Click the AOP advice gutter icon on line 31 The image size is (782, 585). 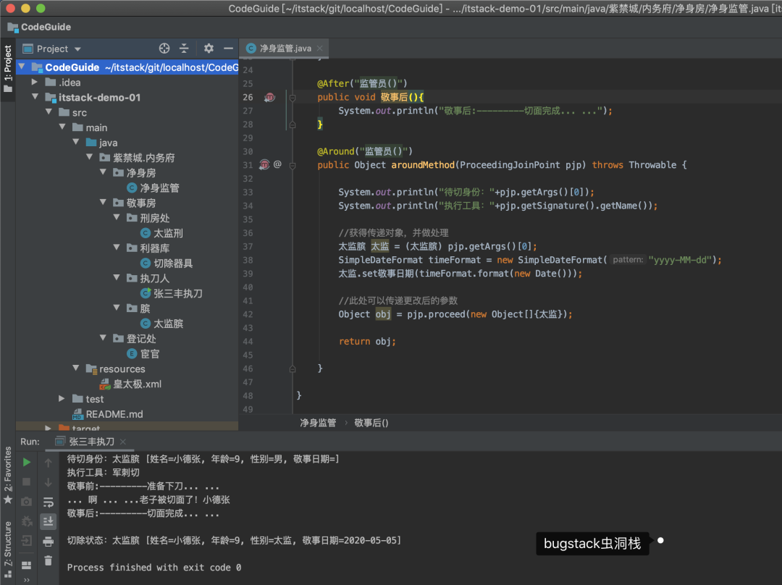tap(264, 165)
